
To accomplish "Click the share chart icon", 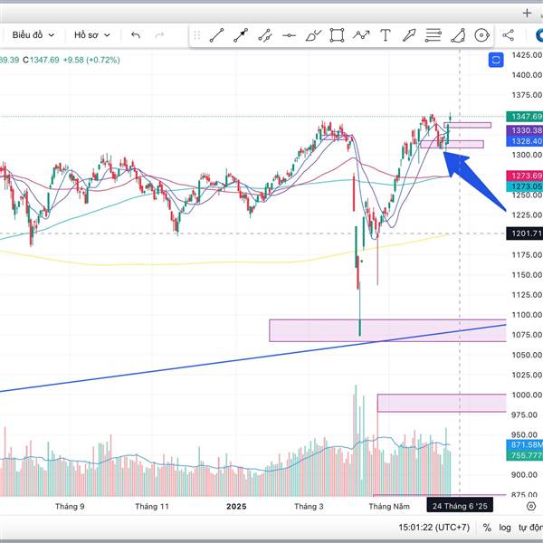I will pos(508,35).
